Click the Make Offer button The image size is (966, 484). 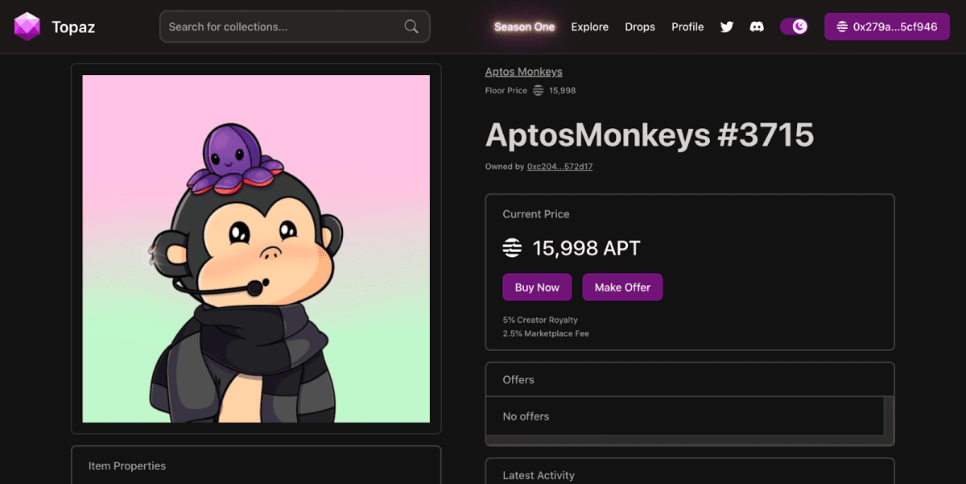click(x=622, y=288)
